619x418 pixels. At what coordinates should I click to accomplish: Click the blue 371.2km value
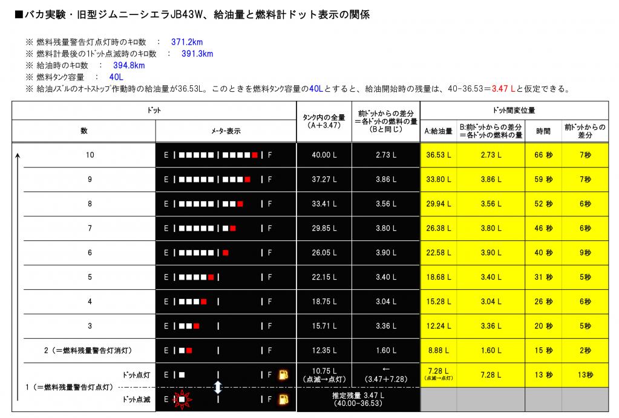(187, 42)
